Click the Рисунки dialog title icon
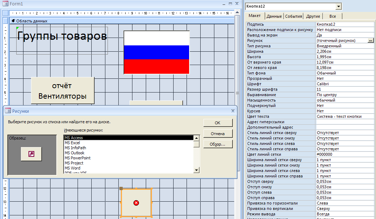 point(8,111)
